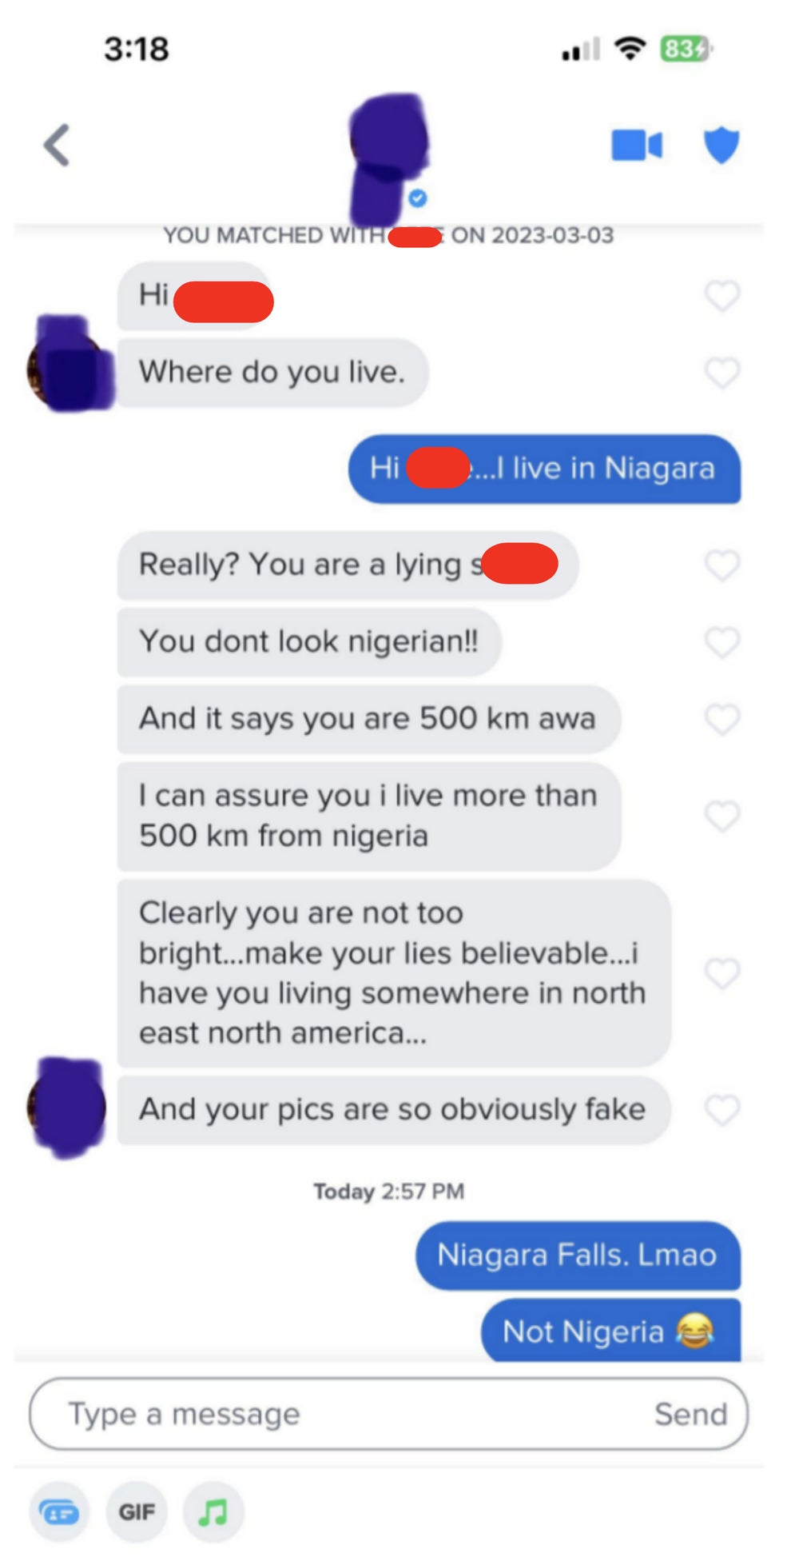
Task: Like the 'You dont look nigerian!!' message
Action: point(722,642)
